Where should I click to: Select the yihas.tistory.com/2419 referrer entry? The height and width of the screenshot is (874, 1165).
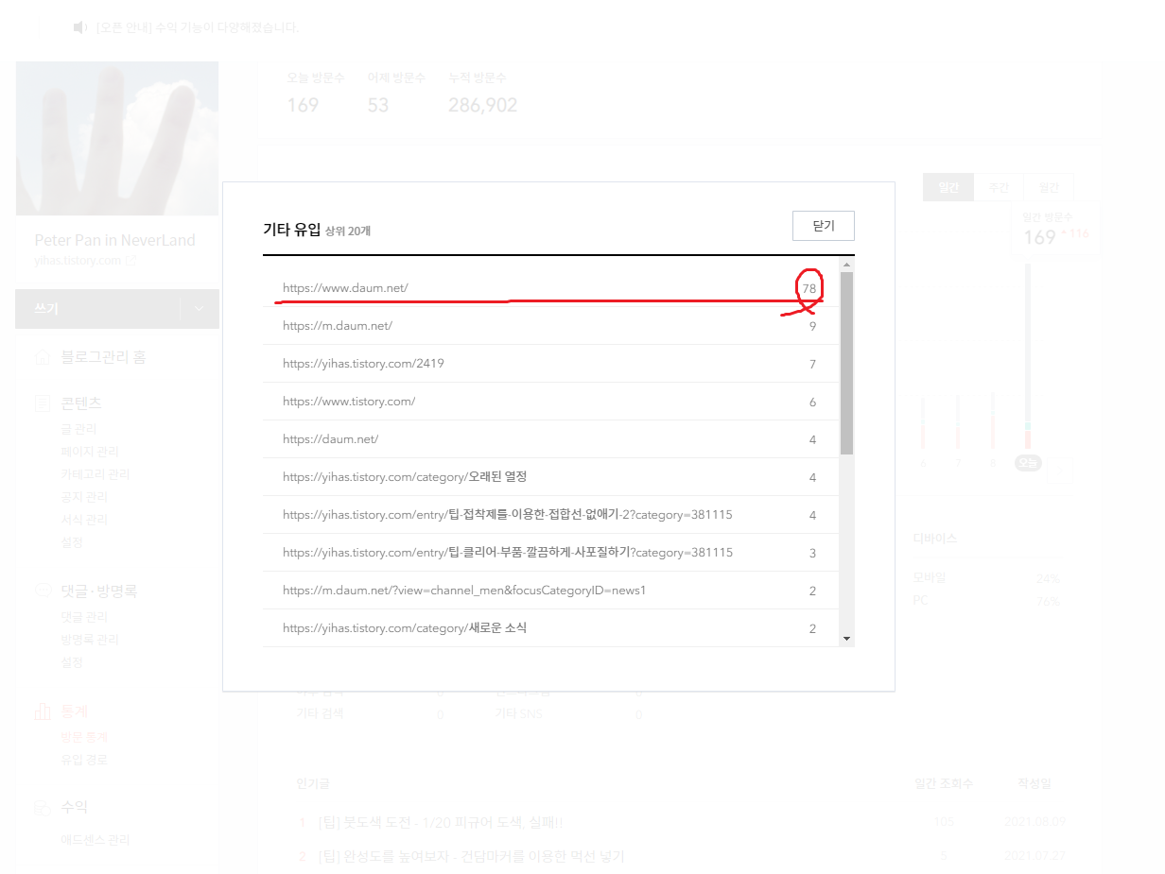coord(551,364)
